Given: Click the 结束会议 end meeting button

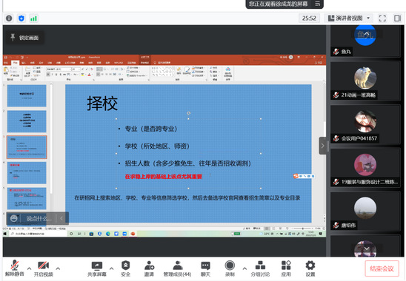Looking at the screenshot, I should pyautogui.click(x=382, y=268).
